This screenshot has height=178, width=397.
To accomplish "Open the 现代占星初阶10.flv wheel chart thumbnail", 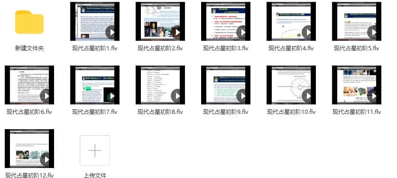I will pyautogui.click(x=291, y=85).
